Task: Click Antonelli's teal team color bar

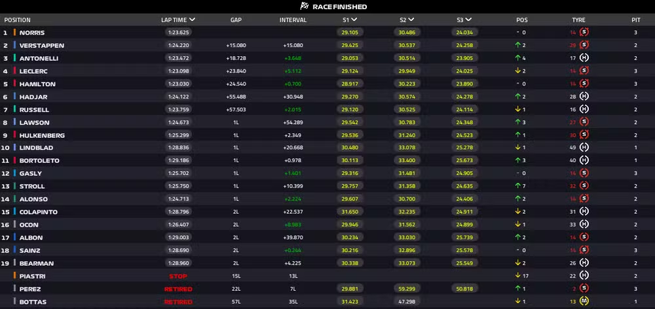Action: (14, 58)
